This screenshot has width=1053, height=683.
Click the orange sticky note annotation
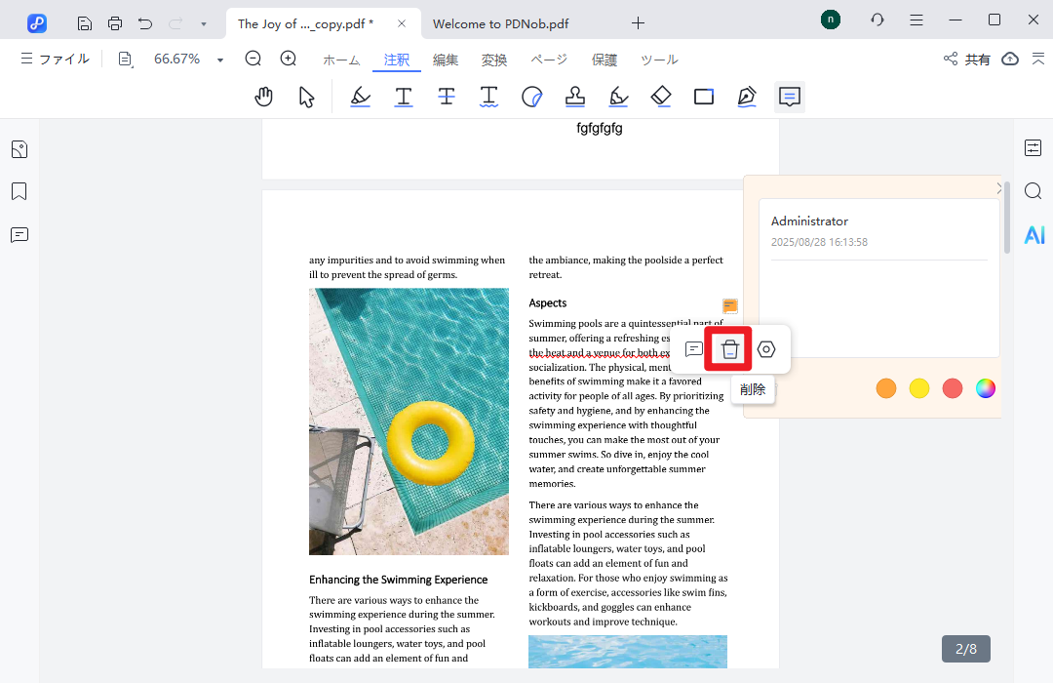click(x=730, y=305)
